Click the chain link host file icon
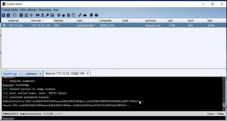This screenshot has width=227, height=121. point(80,15)
